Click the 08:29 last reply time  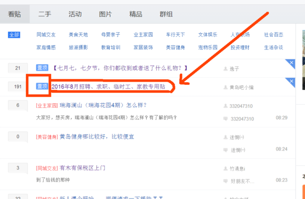click(x=281, y=118)
